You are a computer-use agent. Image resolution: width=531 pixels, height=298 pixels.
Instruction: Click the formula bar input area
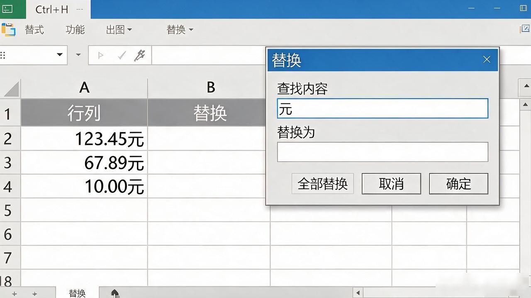tap(208, 55)
